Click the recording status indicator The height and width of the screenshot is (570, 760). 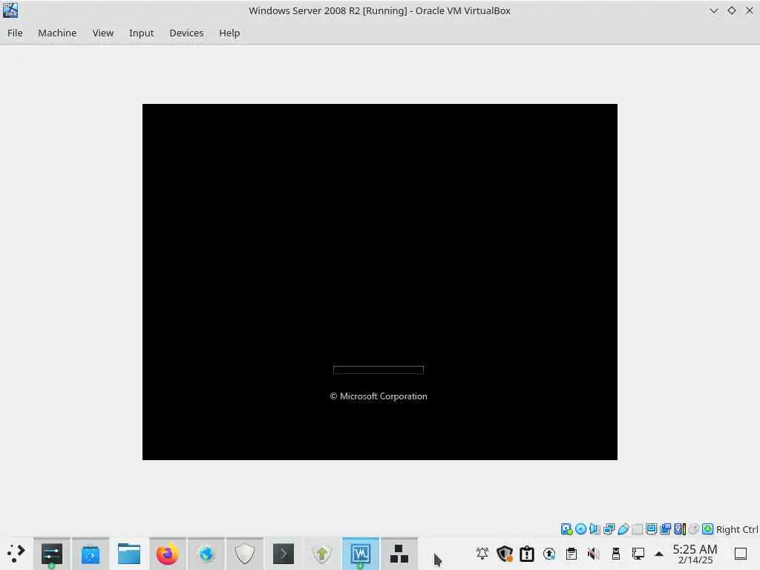pyautogui.click(x=666, y=528)
